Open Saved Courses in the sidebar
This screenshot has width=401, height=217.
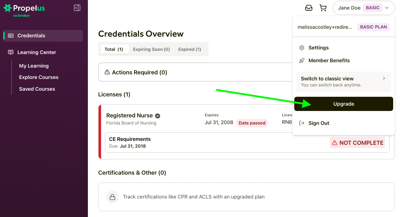(x=37, y=89)
